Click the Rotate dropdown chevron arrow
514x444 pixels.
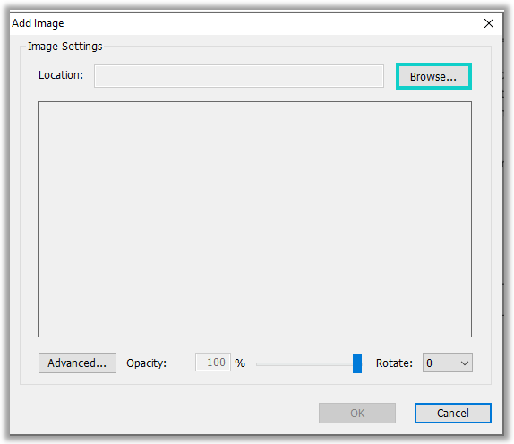pos(464,363)
